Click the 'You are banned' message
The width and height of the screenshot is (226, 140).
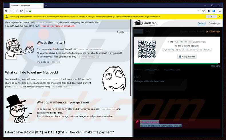click(149, 122)
